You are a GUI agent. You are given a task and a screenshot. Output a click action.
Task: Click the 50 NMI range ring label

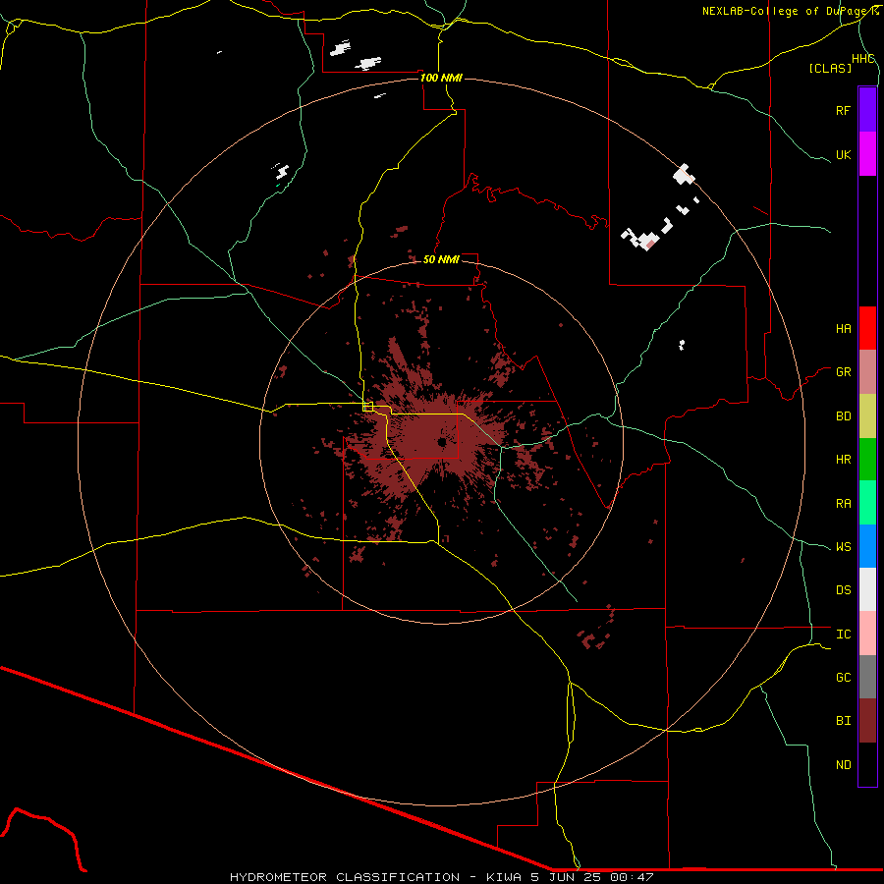(441, 259)
